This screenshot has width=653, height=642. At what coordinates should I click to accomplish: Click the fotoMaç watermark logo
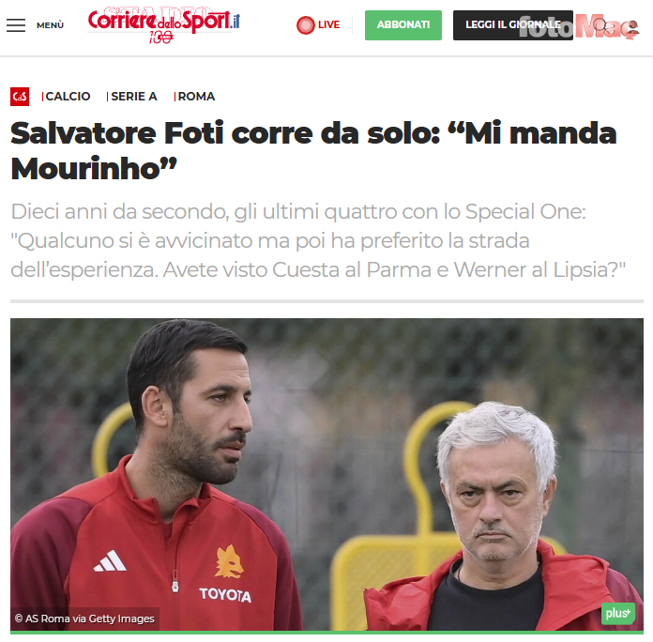[x=579, y=27]
